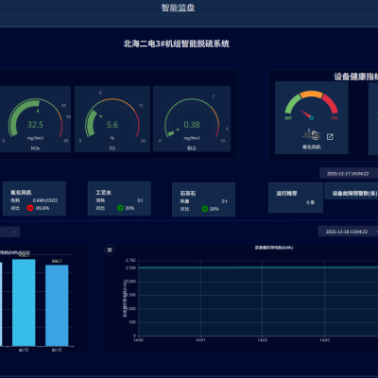The width and height of the screenshot is (378, 378).
Task: Click the -99.8% comparison value
Action: (42, 208)
